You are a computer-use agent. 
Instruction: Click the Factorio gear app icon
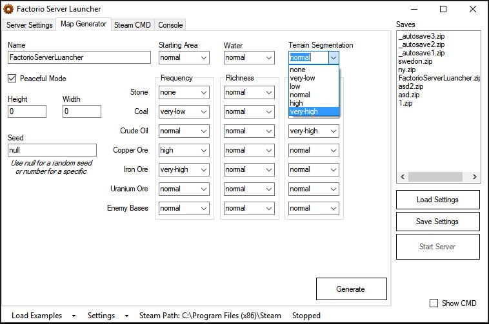click(x=8, y=9)
